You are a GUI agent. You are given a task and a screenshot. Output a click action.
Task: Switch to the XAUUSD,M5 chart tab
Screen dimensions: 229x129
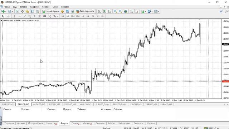pyautogui.click(x=86, y=104)
